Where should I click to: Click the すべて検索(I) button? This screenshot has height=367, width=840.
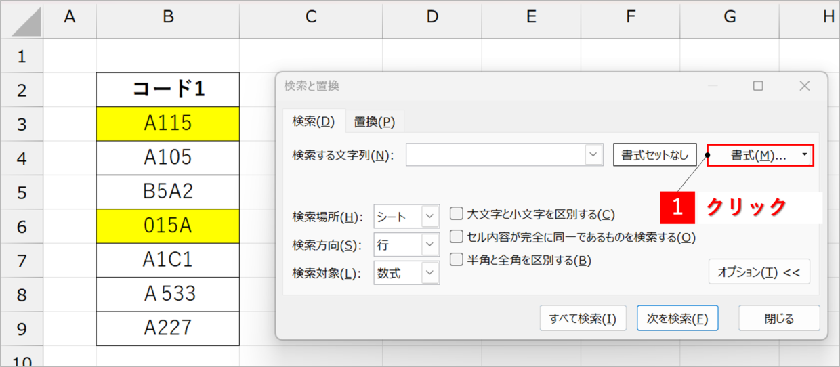coord(583,318)
